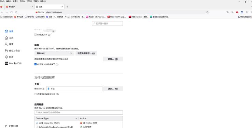Viewport: 252px width, 128px height.
Task: Toggle the spell check while typing checkbox
Action: 36,64
